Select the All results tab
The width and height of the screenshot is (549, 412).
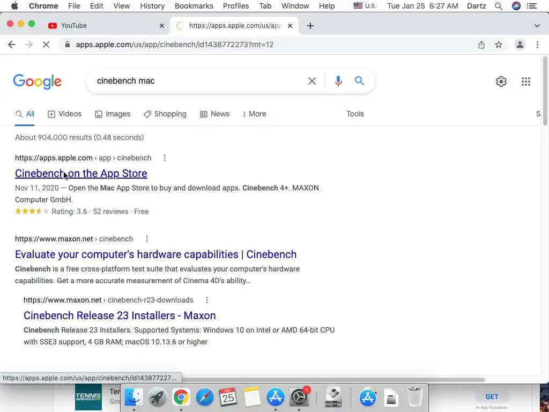coord(25,114)
